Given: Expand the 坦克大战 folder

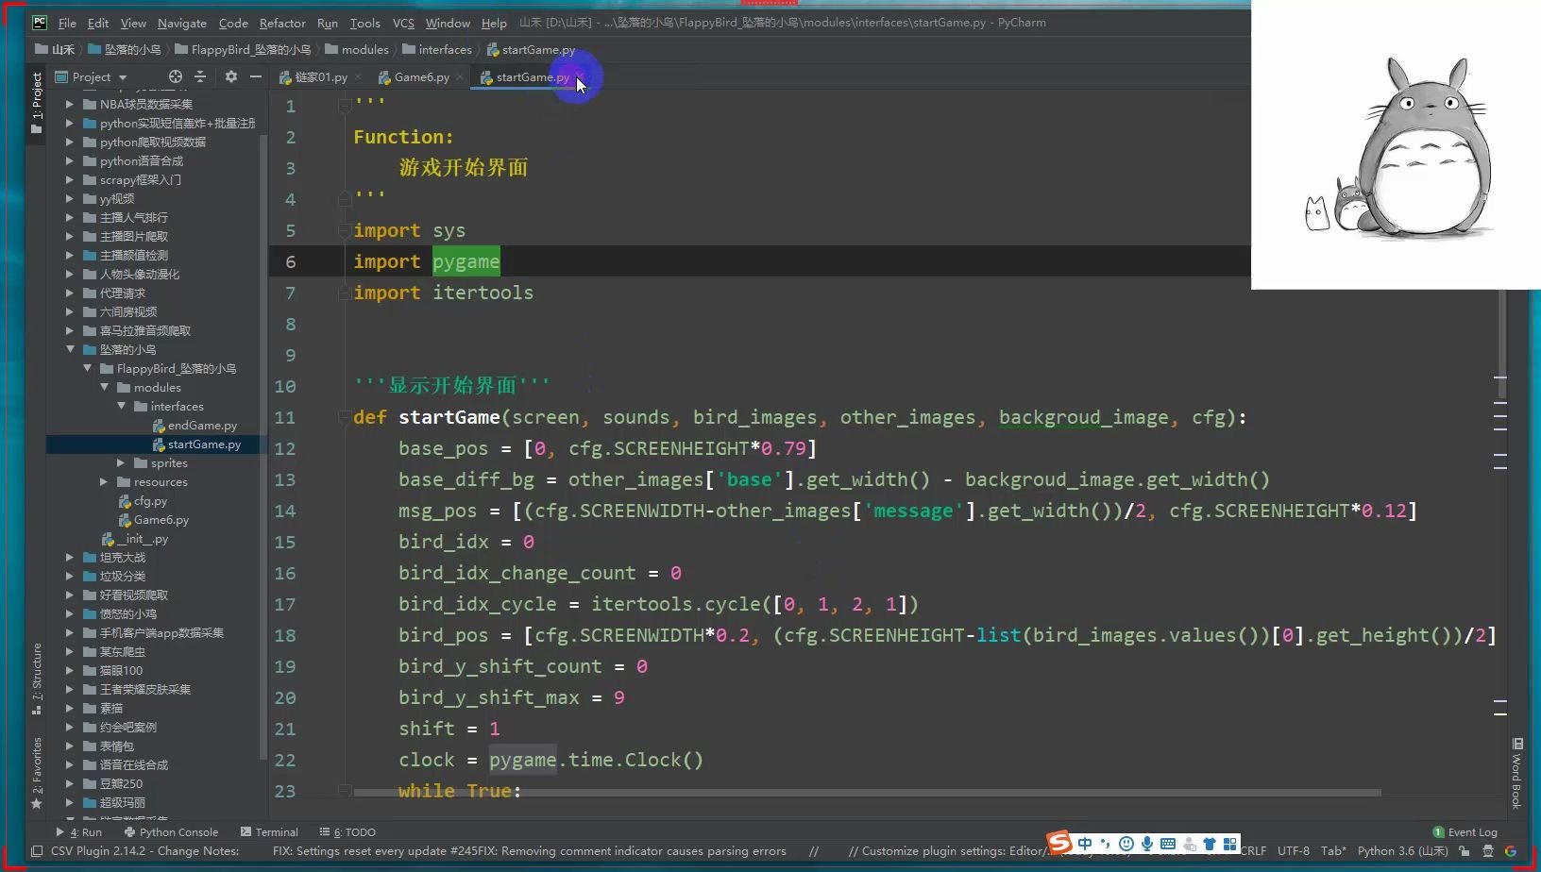Looking at the screenshot, I should (70, 557).
